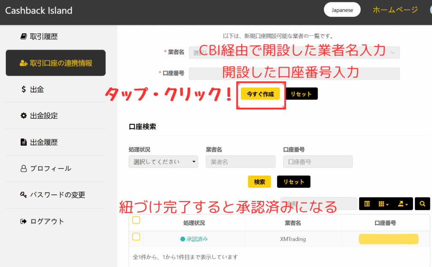Tick the checkbox in the XMTrading row
Image resolution: width=432 pixels, height=267 pixels.
pos(136,237)
